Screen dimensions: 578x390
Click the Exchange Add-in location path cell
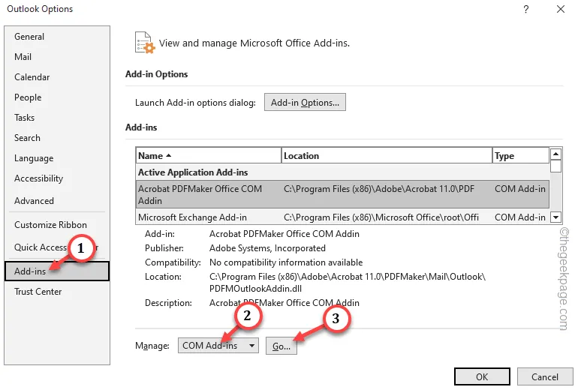[381, 217]
